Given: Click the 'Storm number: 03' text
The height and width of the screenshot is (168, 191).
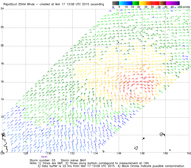Looking at the screenshot, I should [43, 160].
